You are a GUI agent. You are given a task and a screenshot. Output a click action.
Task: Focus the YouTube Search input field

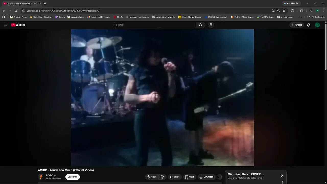pos(155,25)
